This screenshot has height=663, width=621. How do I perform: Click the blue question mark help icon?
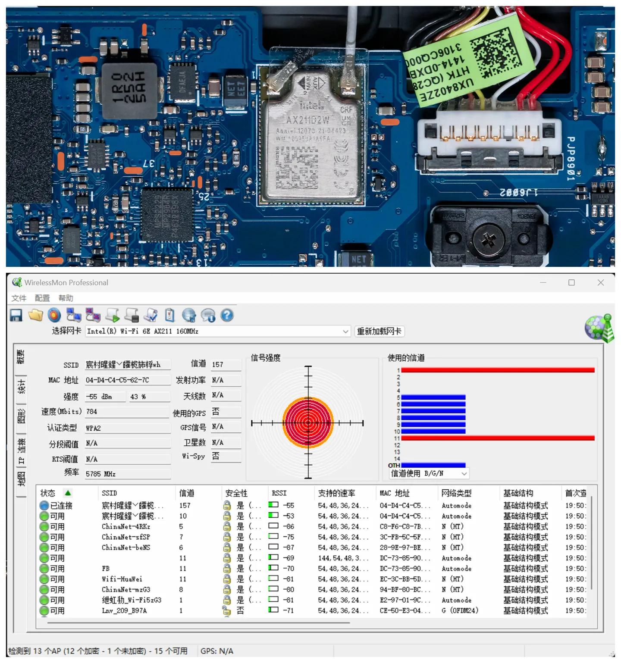[227, 316]
